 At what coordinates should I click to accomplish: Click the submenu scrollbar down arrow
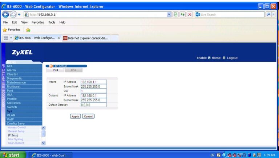coord(43,143)
